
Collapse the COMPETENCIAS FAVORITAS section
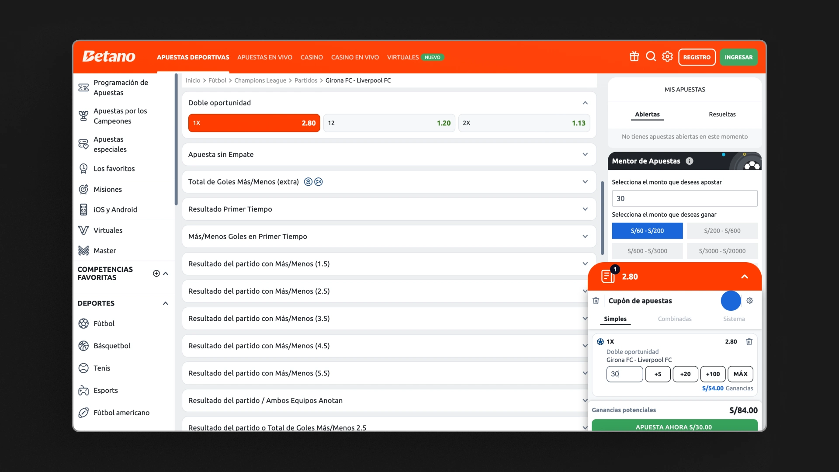click(166, 273)
